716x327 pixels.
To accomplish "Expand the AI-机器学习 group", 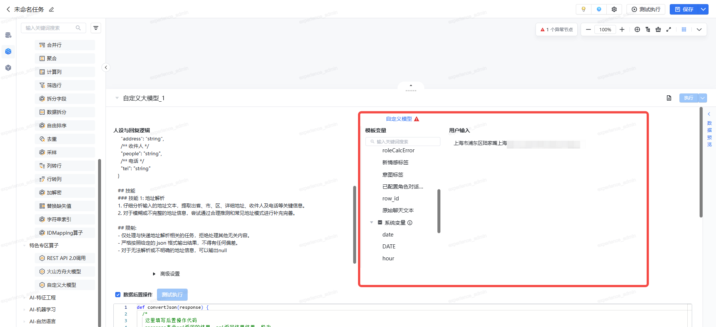I will (25, 309).
